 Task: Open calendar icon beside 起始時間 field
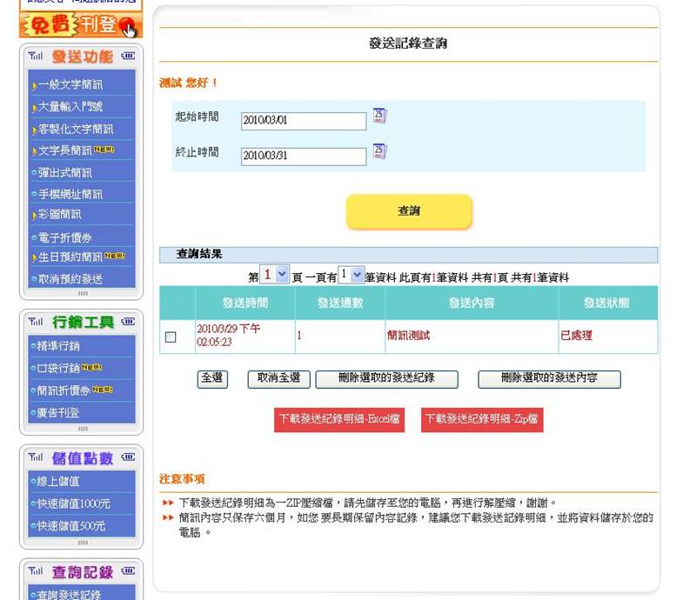(x=379, y=116)
